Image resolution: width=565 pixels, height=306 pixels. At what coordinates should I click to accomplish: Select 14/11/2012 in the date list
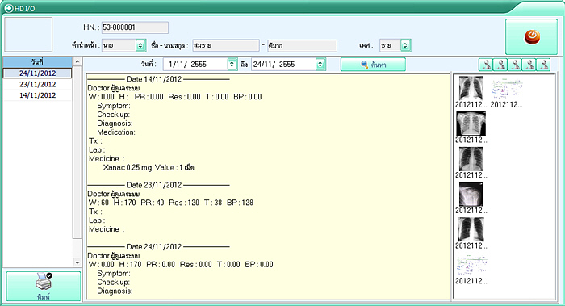pyautogui.click(x=37, y=95)
